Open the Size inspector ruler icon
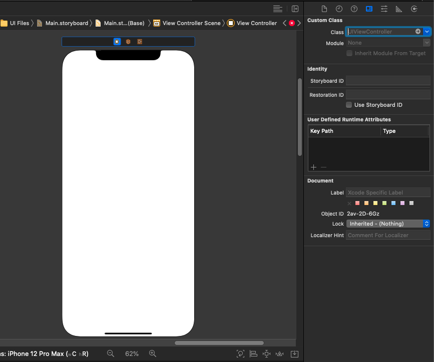 tap(399, 9)
